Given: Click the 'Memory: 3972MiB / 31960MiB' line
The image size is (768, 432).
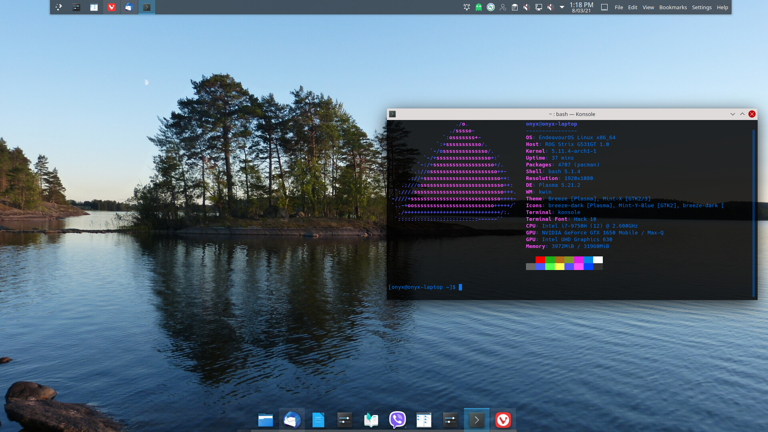Looking at the screenshot, I should point(568,246).
